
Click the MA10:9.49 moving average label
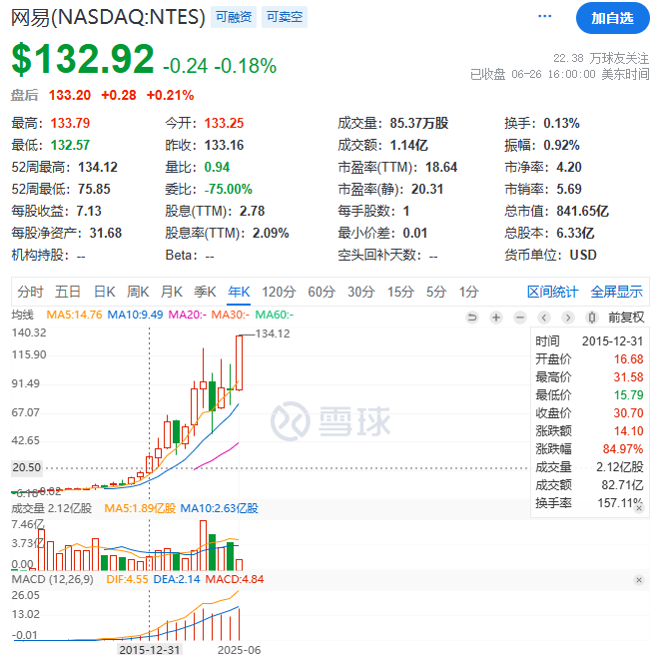click(x=135, y=315)
